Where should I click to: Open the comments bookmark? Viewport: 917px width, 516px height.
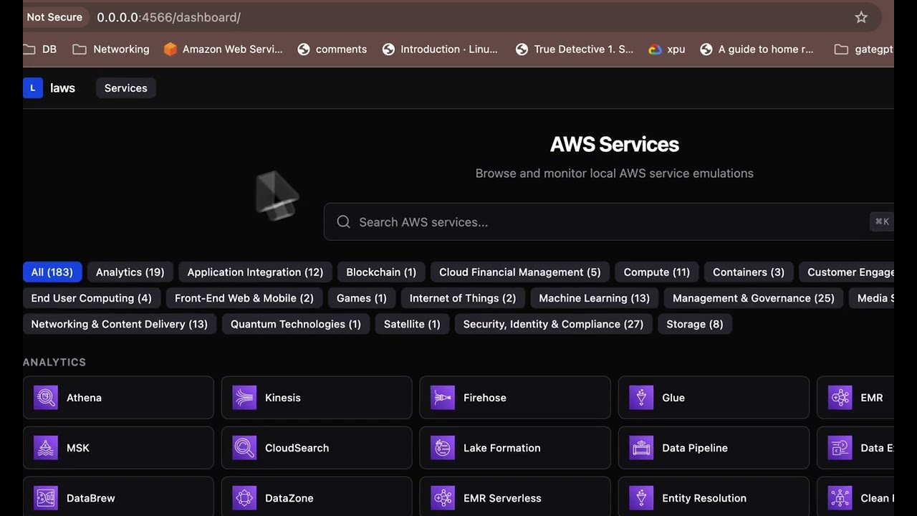click(x=332, y=49)
